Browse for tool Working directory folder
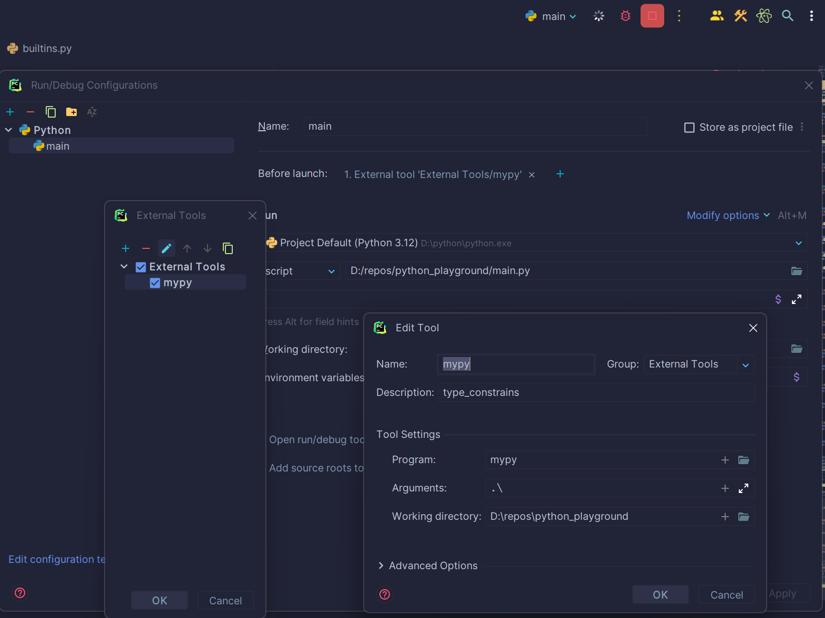825x618 pixels. [744, 517]
